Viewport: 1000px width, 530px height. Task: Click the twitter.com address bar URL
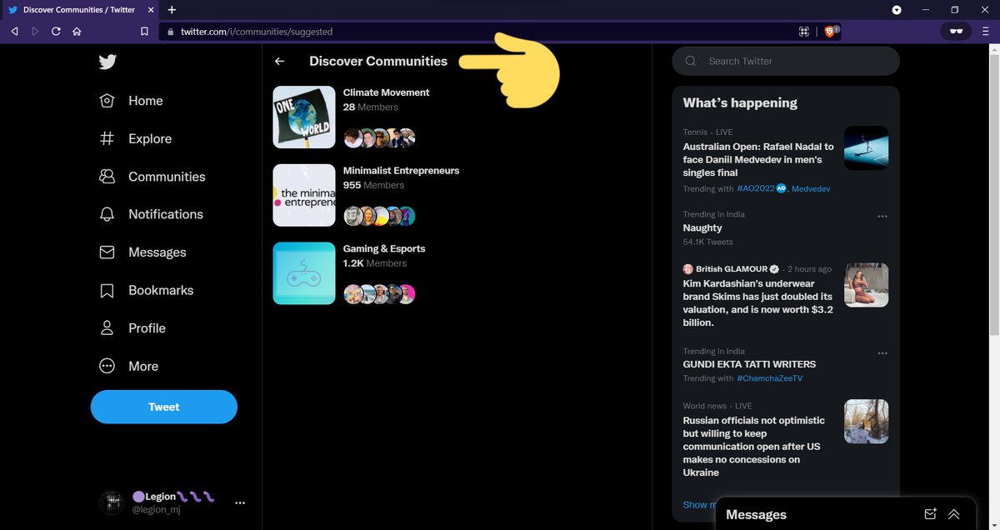(257, 32)
